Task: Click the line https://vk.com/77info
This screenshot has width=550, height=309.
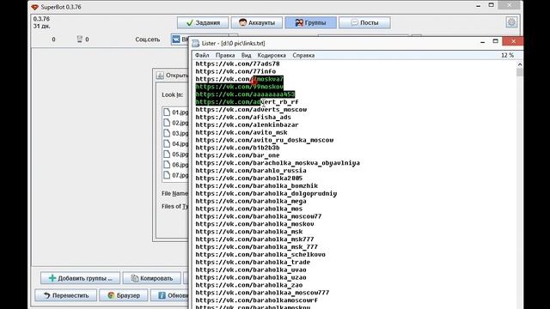Action: (235, 71)
